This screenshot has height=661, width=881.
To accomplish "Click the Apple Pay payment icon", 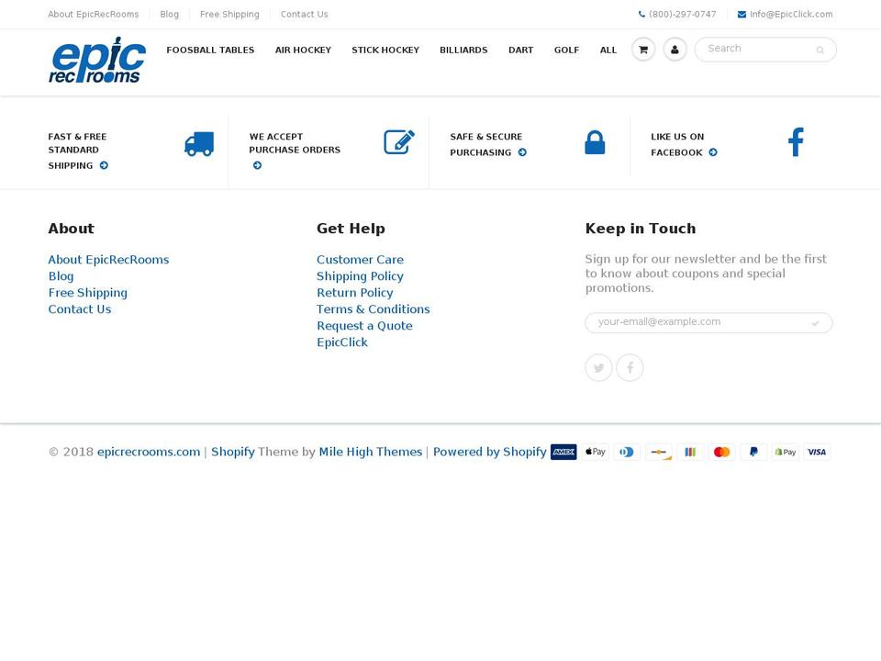I will 596,452.
